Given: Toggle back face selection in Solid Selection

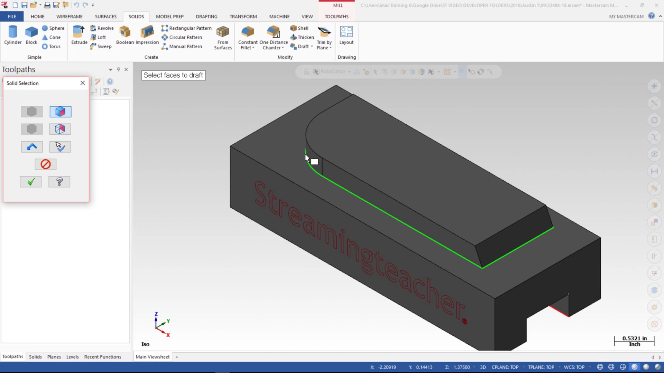Looking at the screenshot, I should 60,129.
